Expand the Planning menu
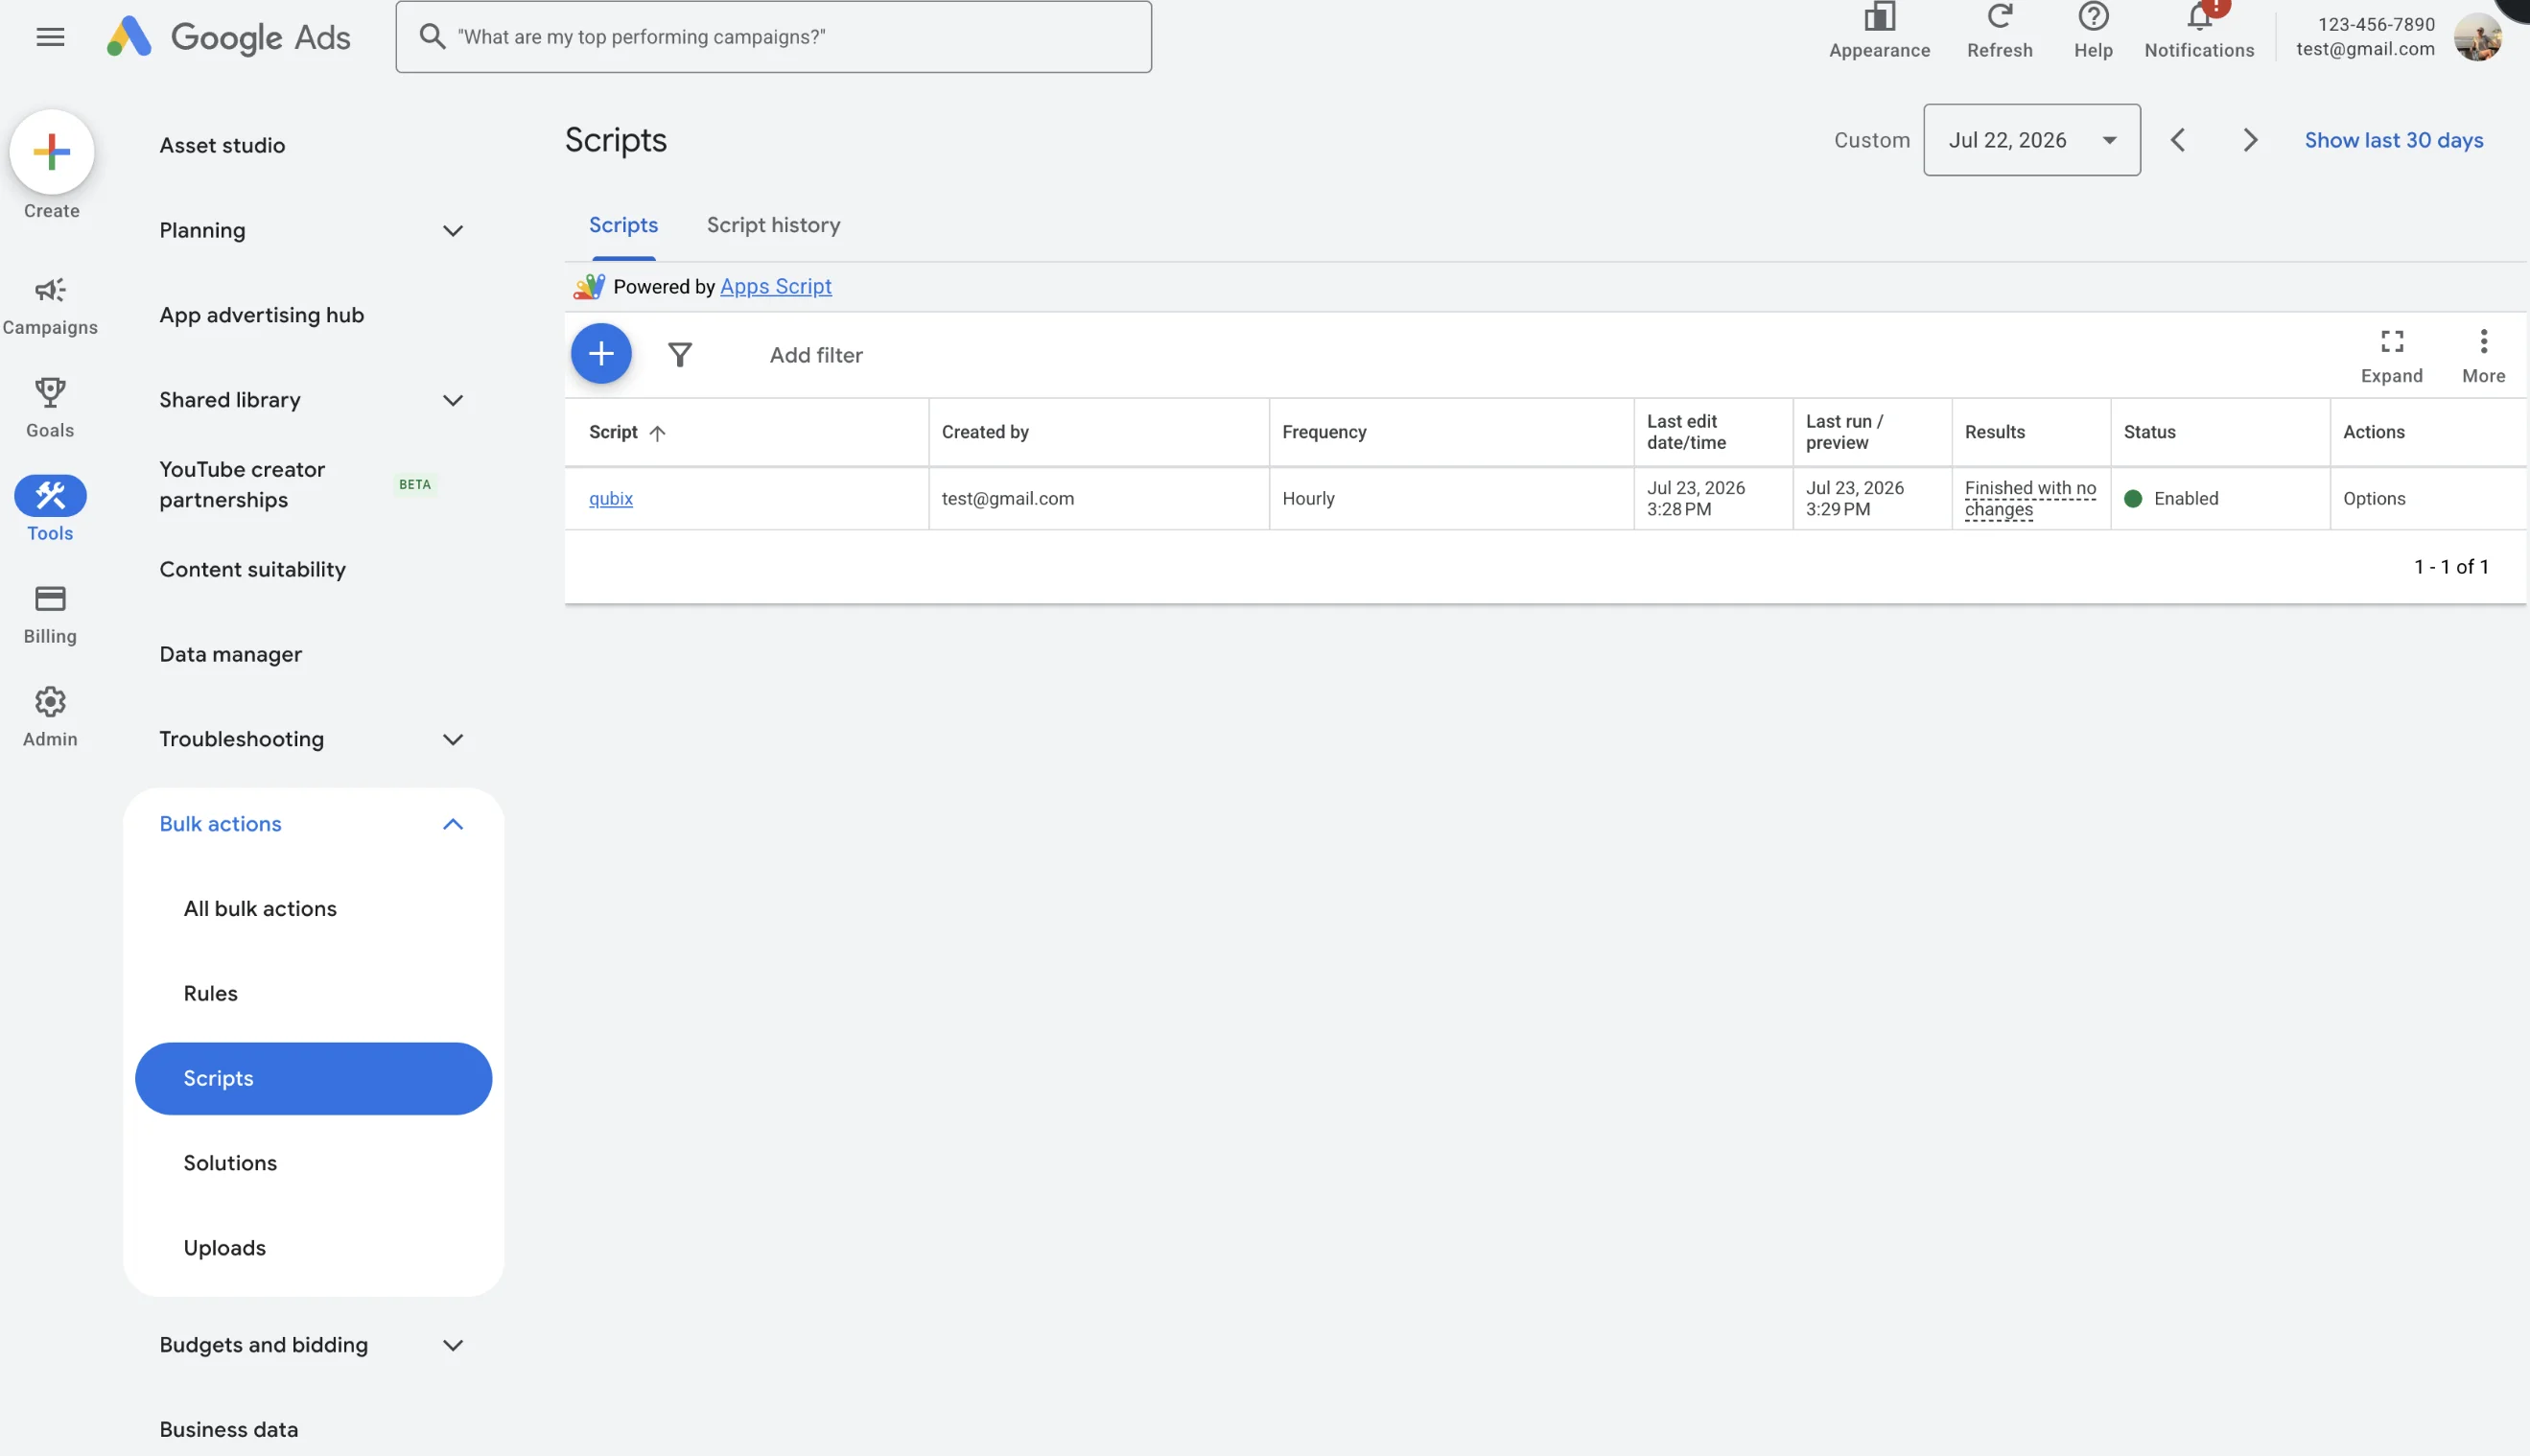 pyautogui.click(x=453, y=231)
